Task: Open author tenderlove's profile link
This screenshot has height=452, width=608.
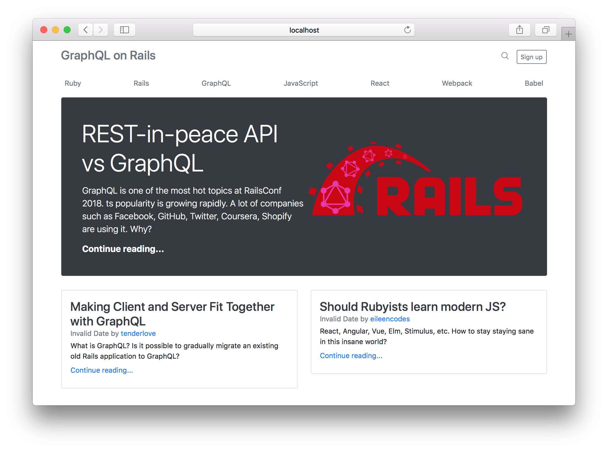Action: pyautogui.click(x=138, y=333)
